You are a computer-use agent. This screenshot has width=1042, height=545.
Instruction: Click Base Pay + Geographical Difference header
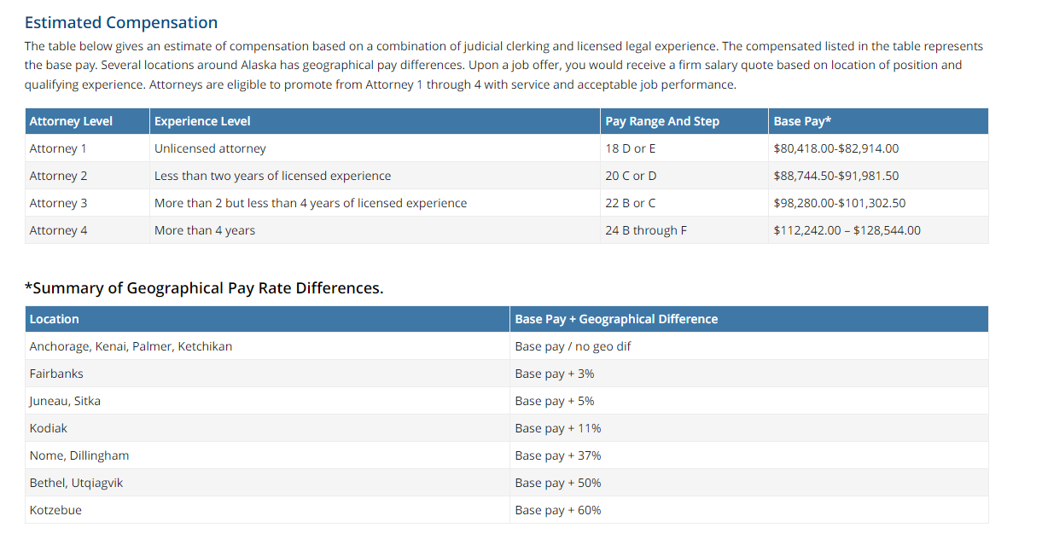click(616, 319)
